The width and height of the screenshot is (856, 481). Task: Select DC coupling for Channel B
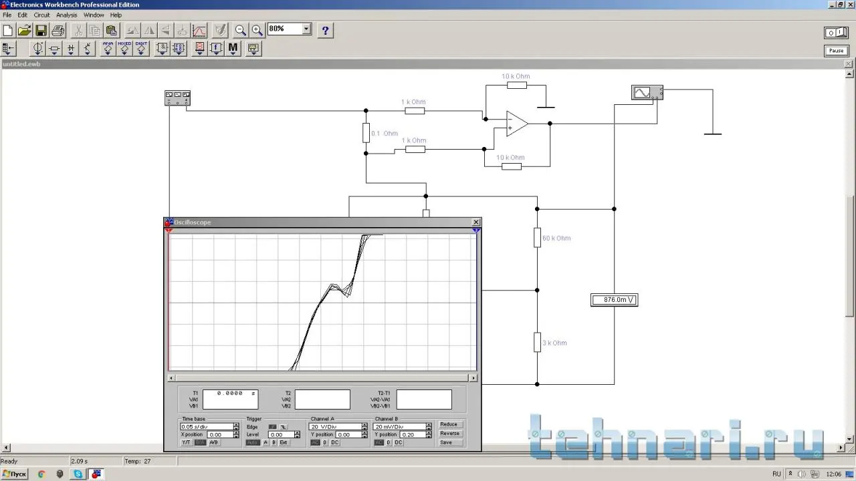coord(399,443)
